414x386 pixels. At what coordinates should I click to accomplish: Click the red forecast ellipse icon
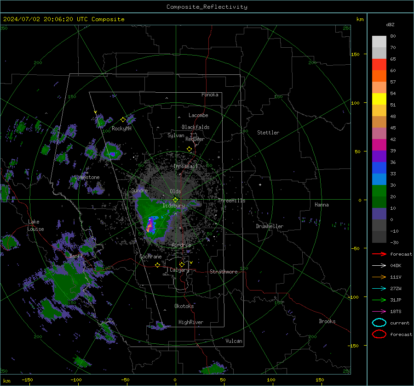pyautogui.click(x=379, y=334)
